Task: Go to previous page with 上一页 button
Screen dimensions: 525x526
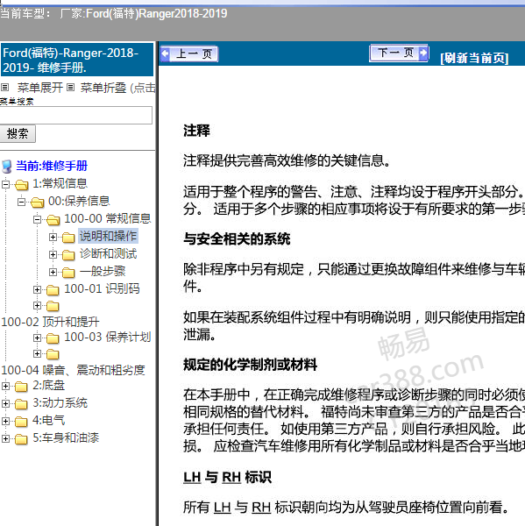Action: tap(189, 53)
